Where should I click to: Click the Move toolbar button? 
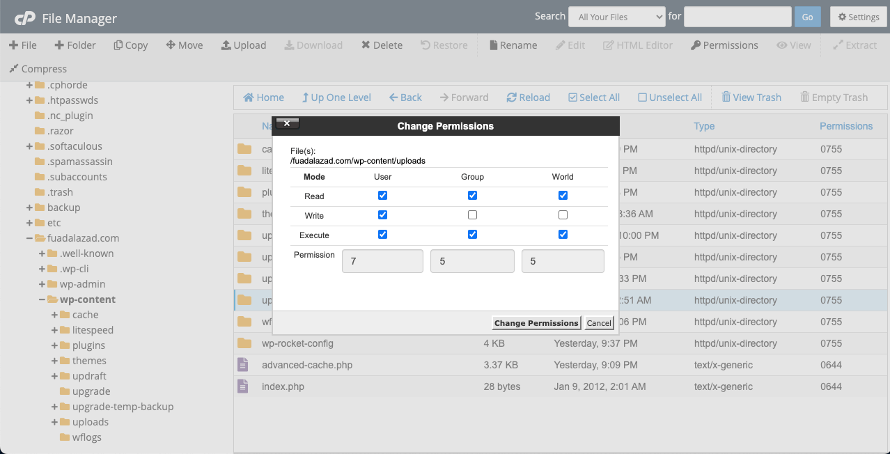pos(185,45)
